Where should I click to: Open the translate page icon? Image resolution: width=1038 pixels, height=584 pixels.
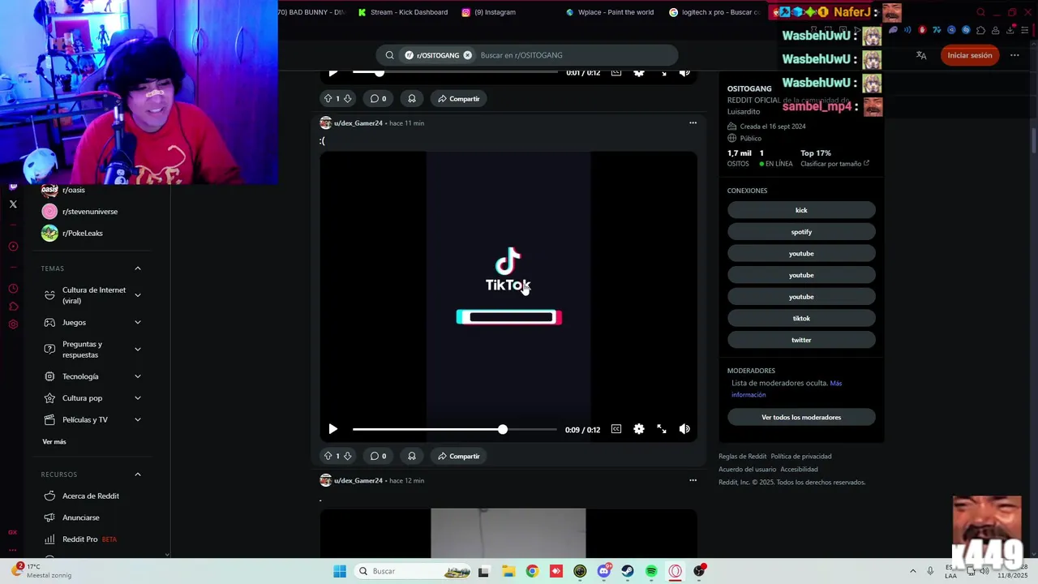921,55
